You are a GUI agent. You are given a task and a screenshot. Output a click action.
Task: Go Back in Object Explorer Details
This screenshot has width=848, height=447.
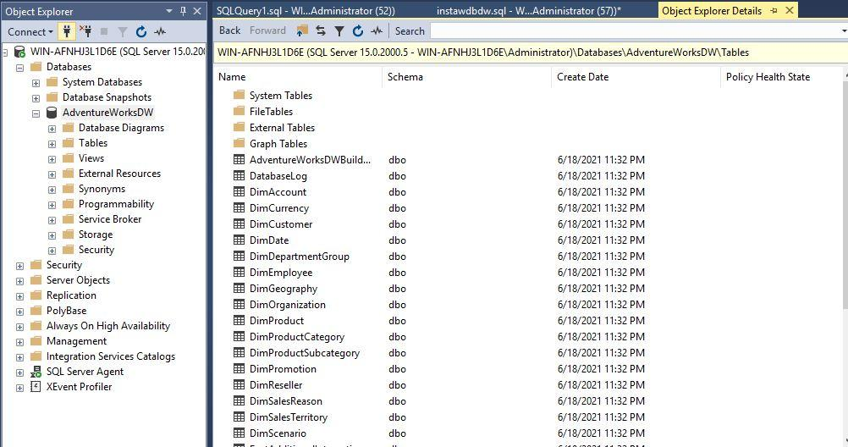click(x=230, y=30)
